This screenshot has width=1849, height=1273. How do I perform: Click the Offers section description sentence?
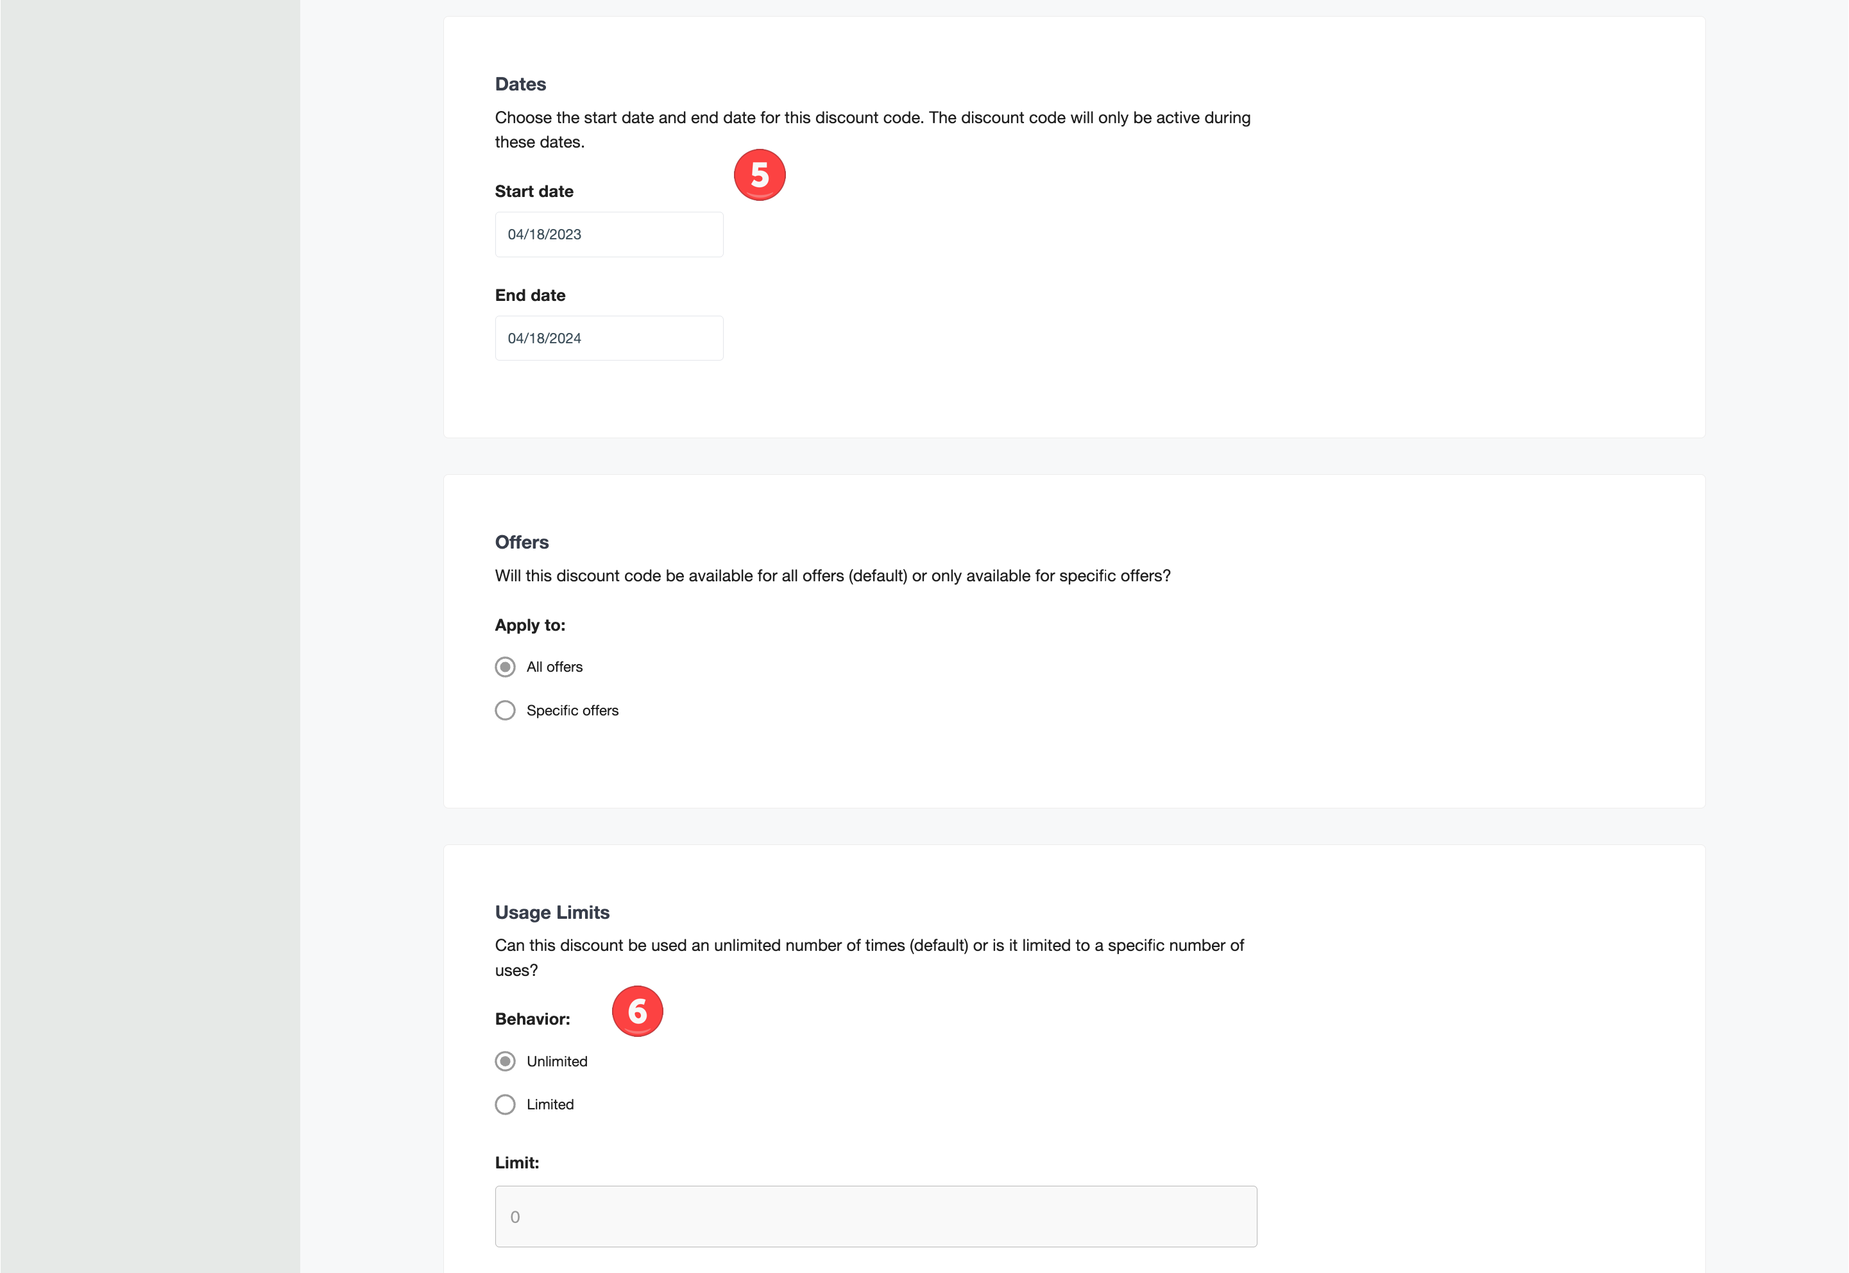pos(832,576)
